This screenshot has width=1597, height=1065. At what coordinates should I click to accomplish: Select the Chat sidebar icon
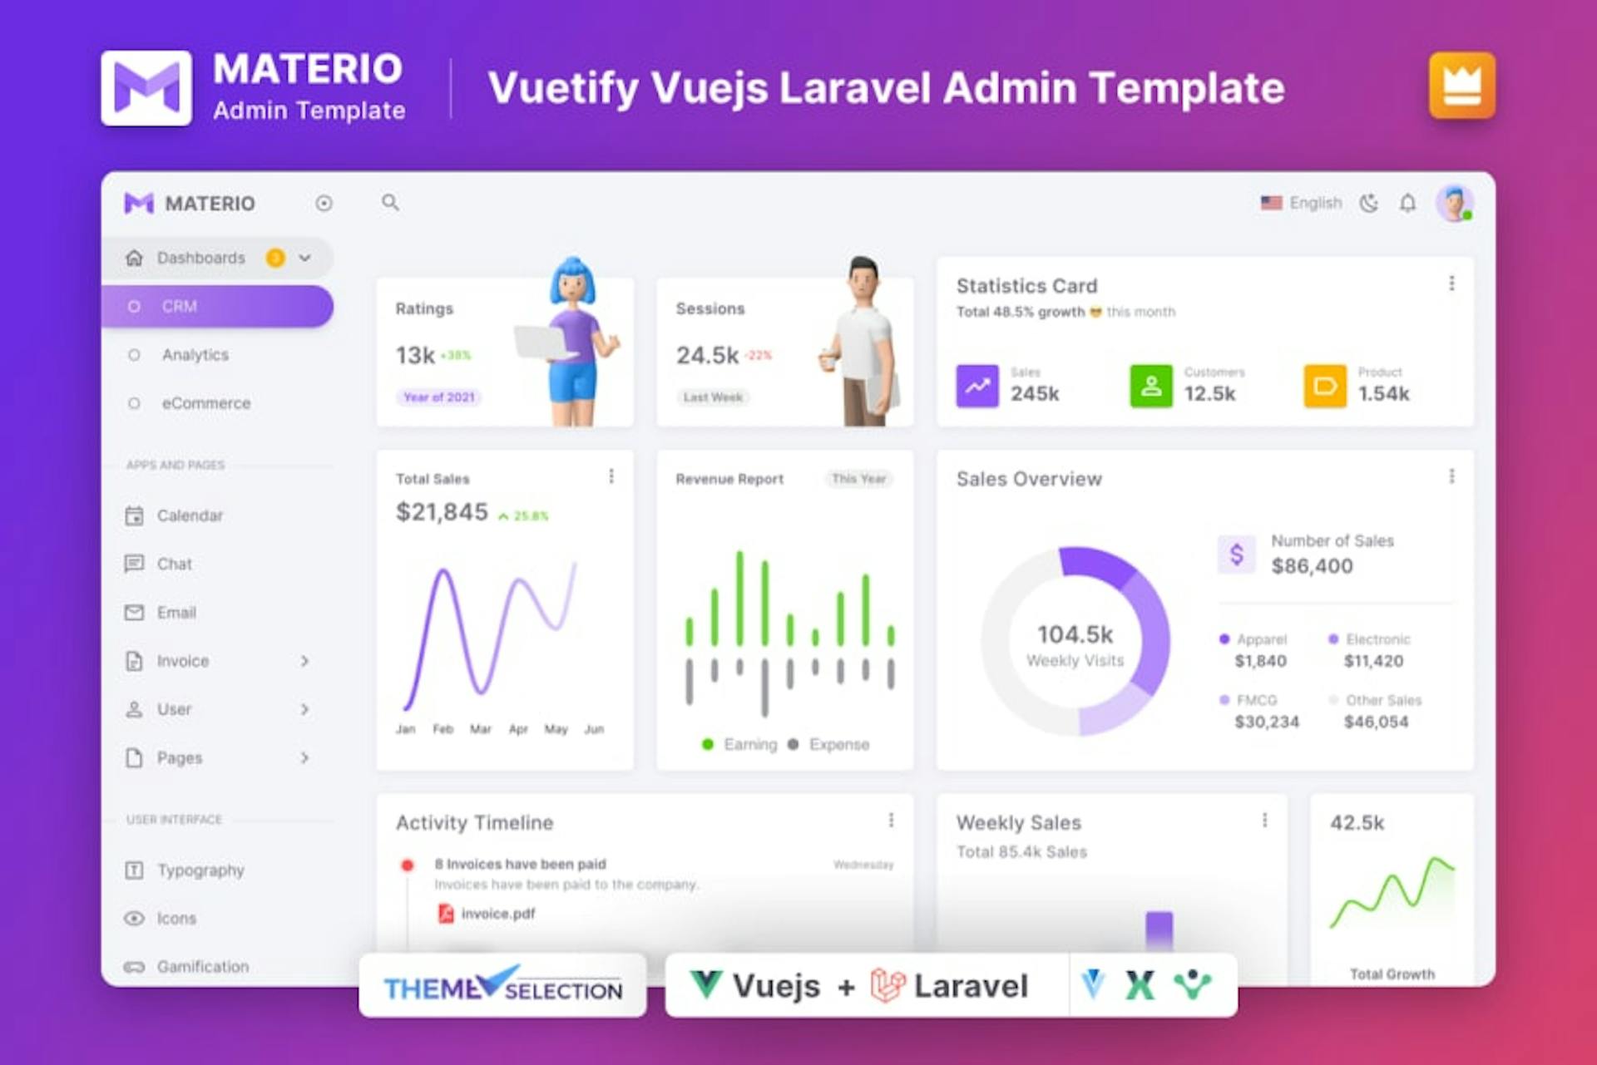tap(138, 560)
